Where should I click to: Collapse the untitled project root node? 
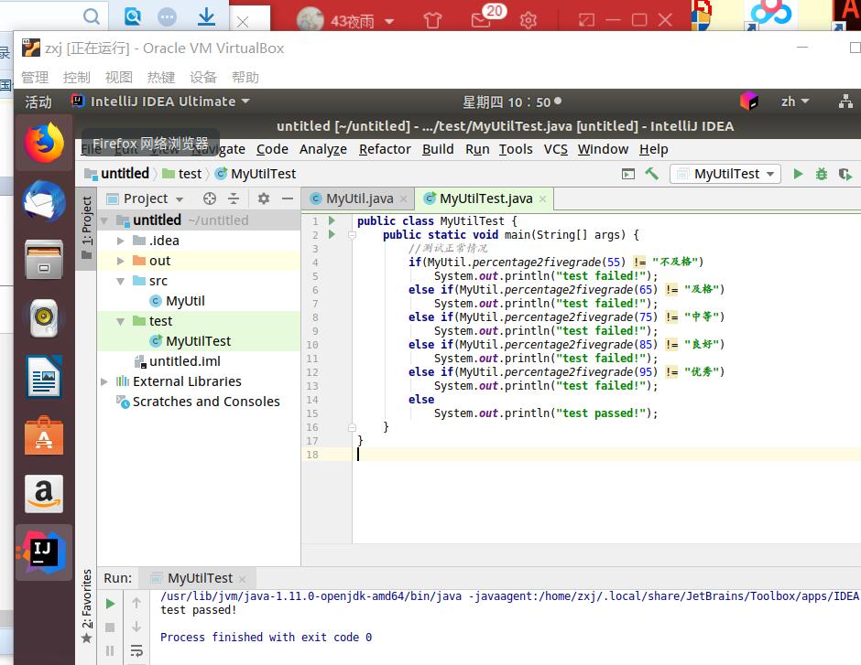[x=104, y=220]
